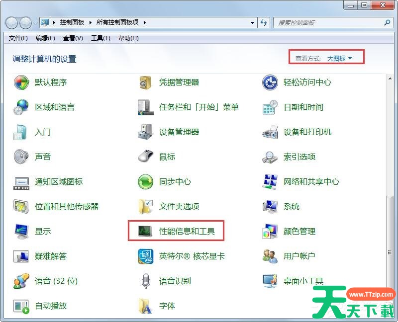The height and width of the screenshot is (322, 398).
Task: Open the address bar history dropdown arrow
Action: click(252, 23)
